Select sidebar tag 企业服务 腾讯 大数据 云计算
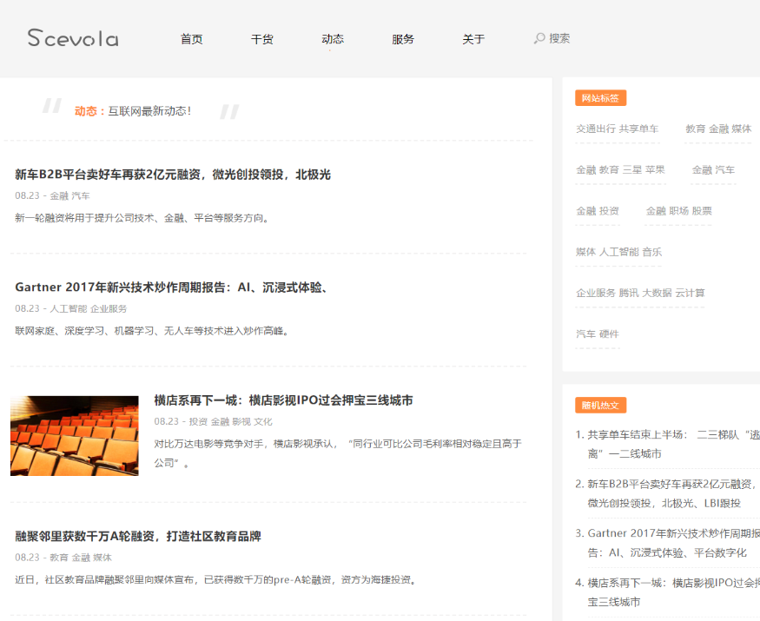The width and height of the screenshot is (760, 621). click(x=641, y=294)
